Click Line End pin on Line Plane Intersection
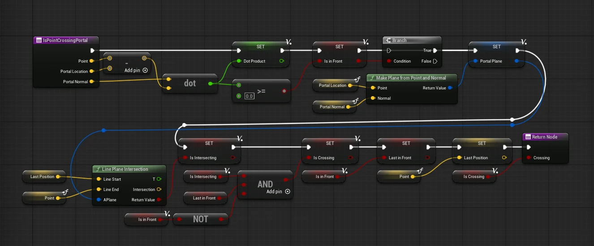The width and height of the screenshot is (594, 246). coord(99,189)
